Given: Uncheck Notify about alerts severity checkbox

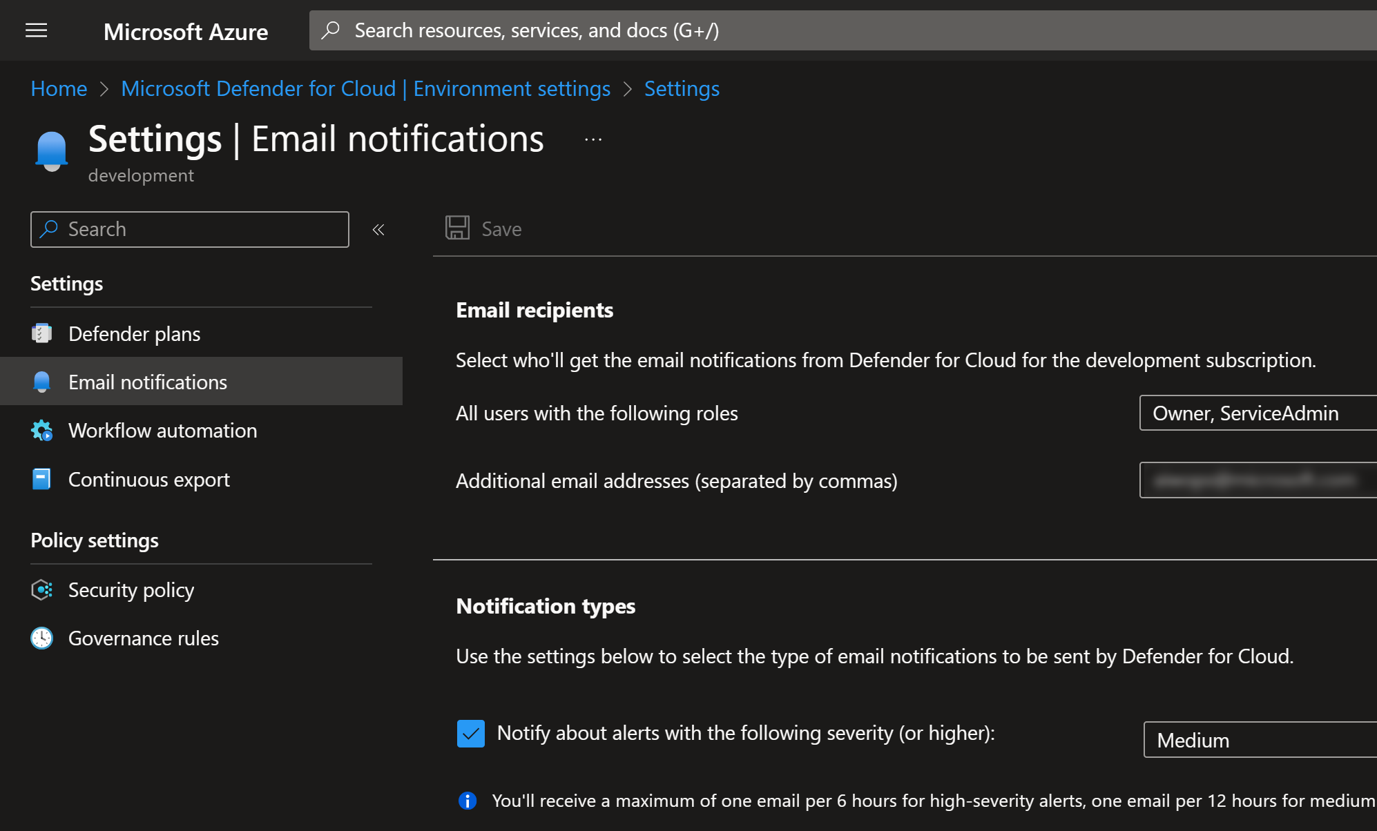Looking at the screenshot, I should pyautogui.click(x=471, y=734).
